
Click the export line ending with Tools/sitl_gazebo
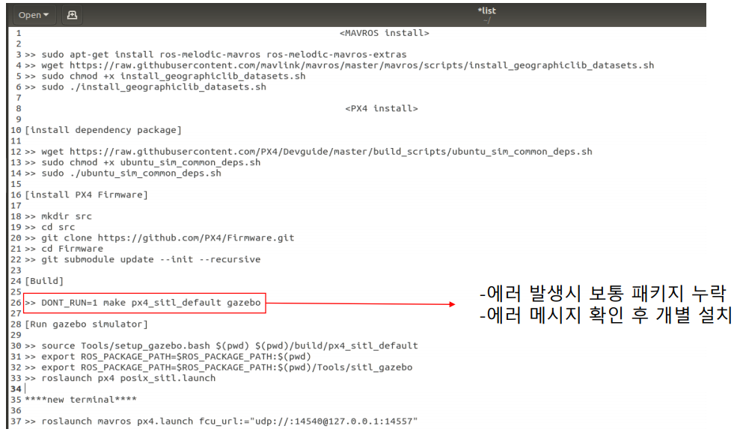click(218, 368)
